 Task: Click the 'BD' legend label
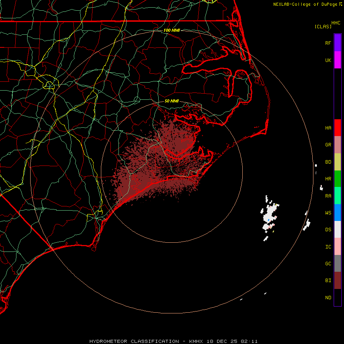[328, 162]
